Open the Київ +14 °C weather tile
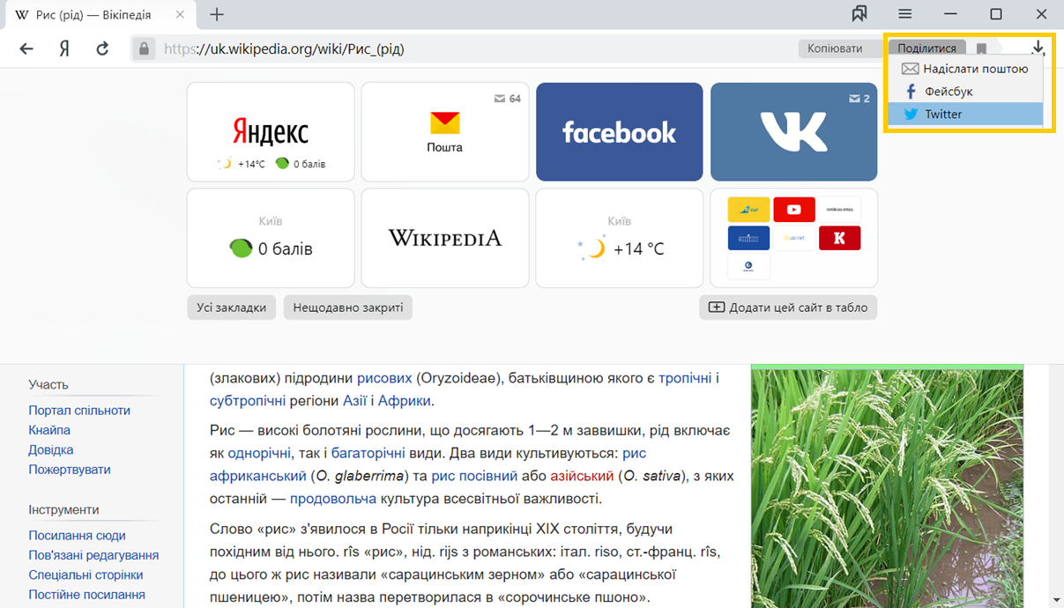This screenshot has width=1064, height=608. pos(620,238)
